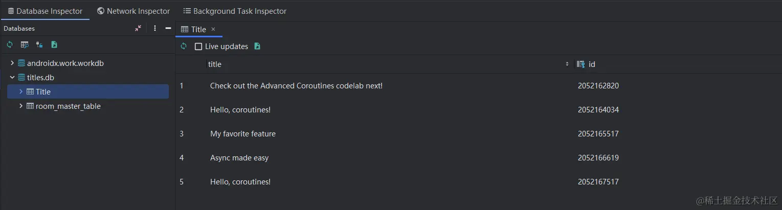Enable the Live updates checkbox

pos(198,46)
